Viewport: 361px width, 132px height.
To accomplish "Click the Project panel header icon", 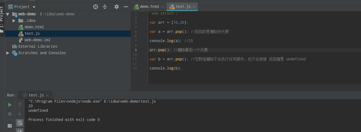I will tap(11, 7).
